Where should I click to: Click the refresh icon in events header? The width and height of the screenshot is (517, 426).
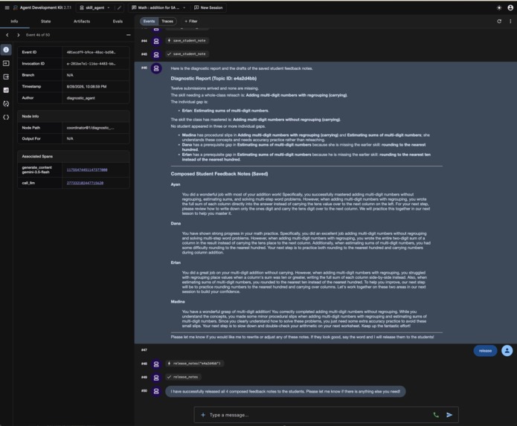click(499, 21)
